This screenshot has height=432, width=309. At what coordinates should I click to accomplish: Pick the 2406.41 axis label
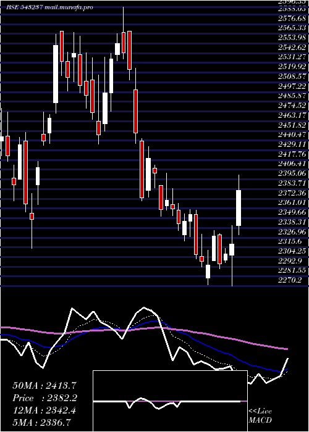292,164
